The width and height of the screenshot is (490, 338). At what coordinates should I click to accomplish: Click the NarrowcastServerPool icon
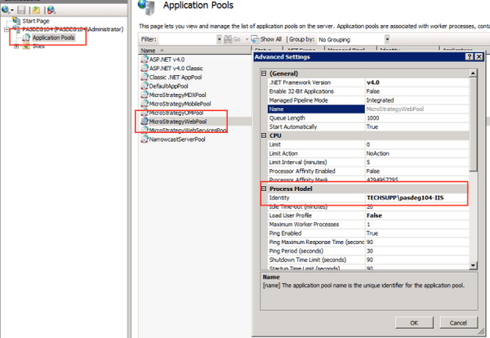pyautogui.click(x=144, y=140)
